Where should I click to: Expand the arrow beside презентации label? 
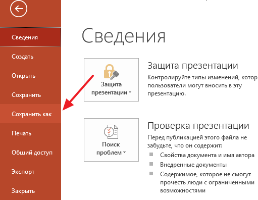[x=130, y=92]
